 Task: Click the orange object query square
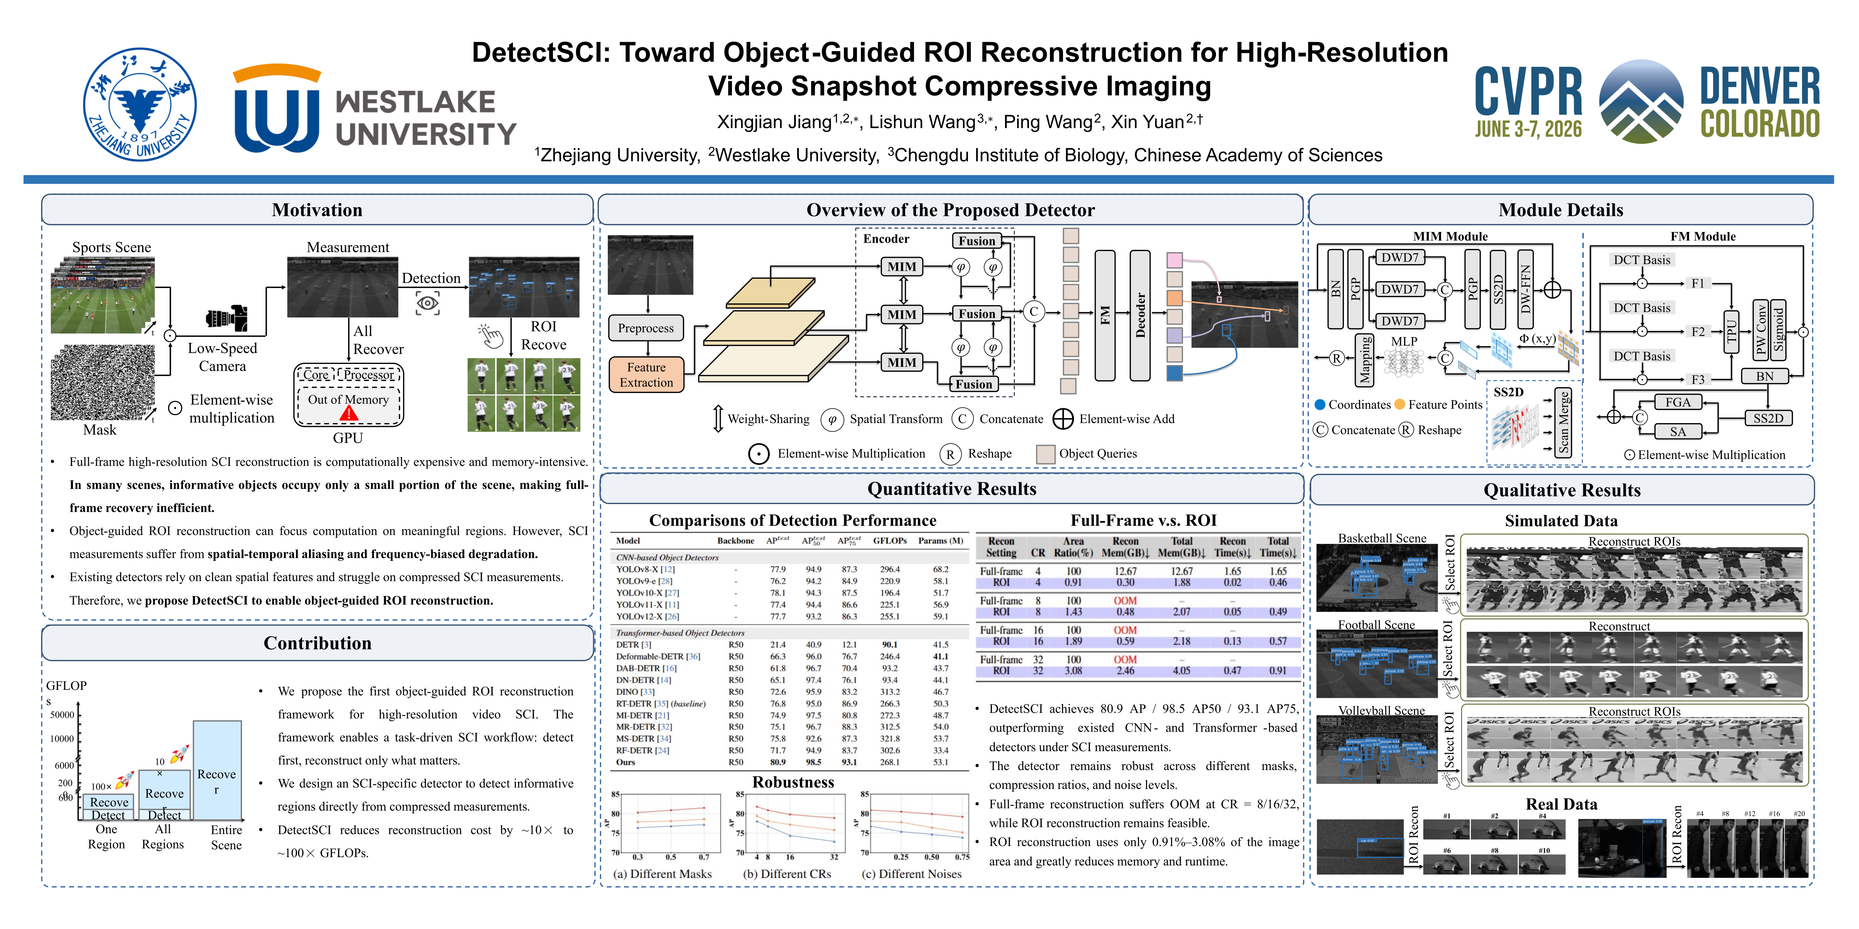(x=1175, y=298)
